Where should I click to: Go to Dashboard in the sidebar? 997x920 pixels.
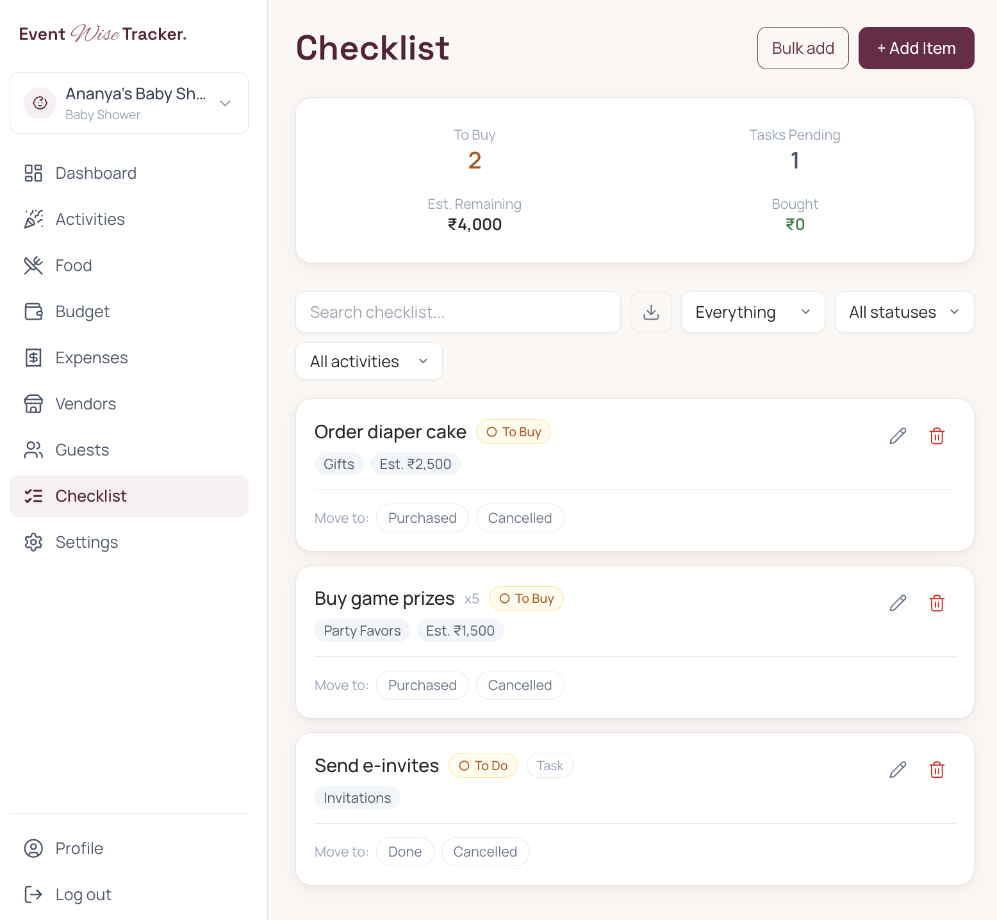click(x=129, y=173)
